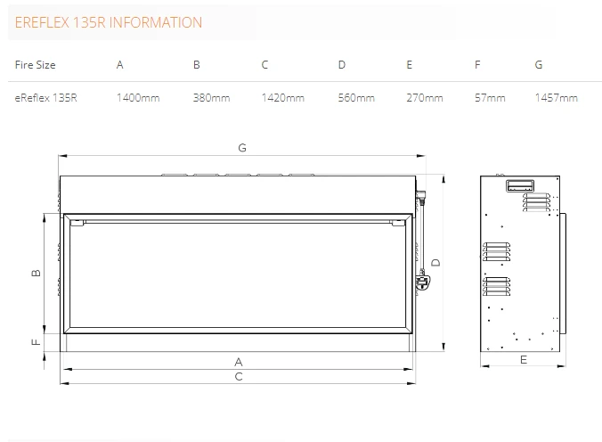Screen dimensions: 602x442
Task: Click the top vent grille on the side view
Action: 520,185
